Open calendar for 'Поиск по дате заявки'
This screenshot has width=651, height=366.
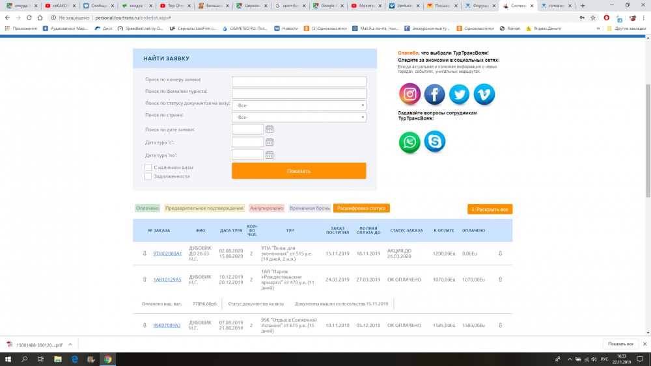pyautogui.click(x=270, y=129)
